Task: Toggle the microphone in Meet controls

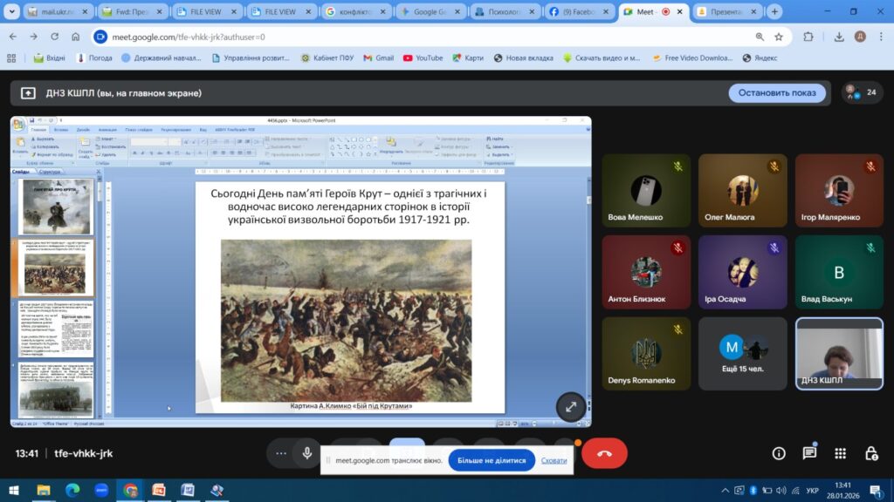Action: coord(307,453)
